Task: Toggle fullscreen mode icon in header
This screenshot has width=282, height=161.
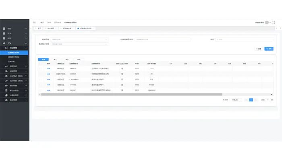Action: pyautogui.click(x=274, y=23)
